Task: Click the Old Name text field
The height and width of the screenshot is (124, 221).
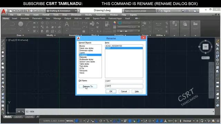Action: (x=124, y=81)
